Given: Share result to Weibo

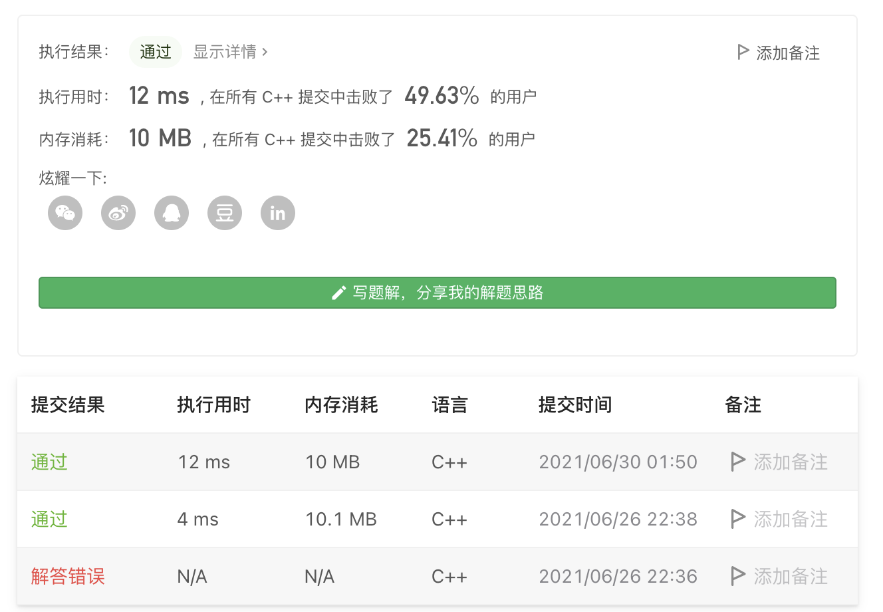Looking at the screenshot, I should tap(118, 213).
